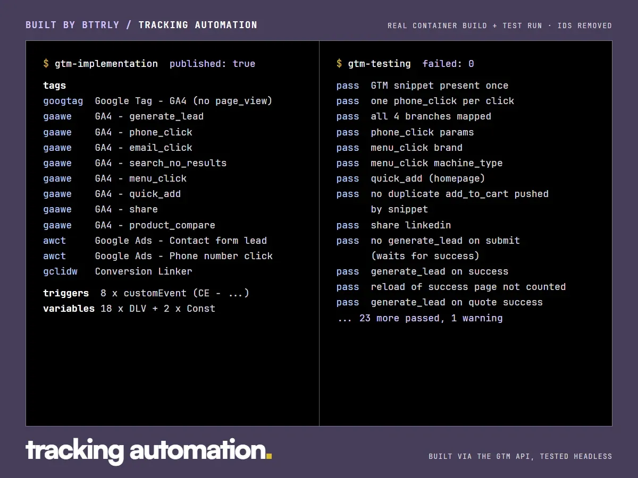Select the '$ gtm-testing' command line

coord(373,64)
